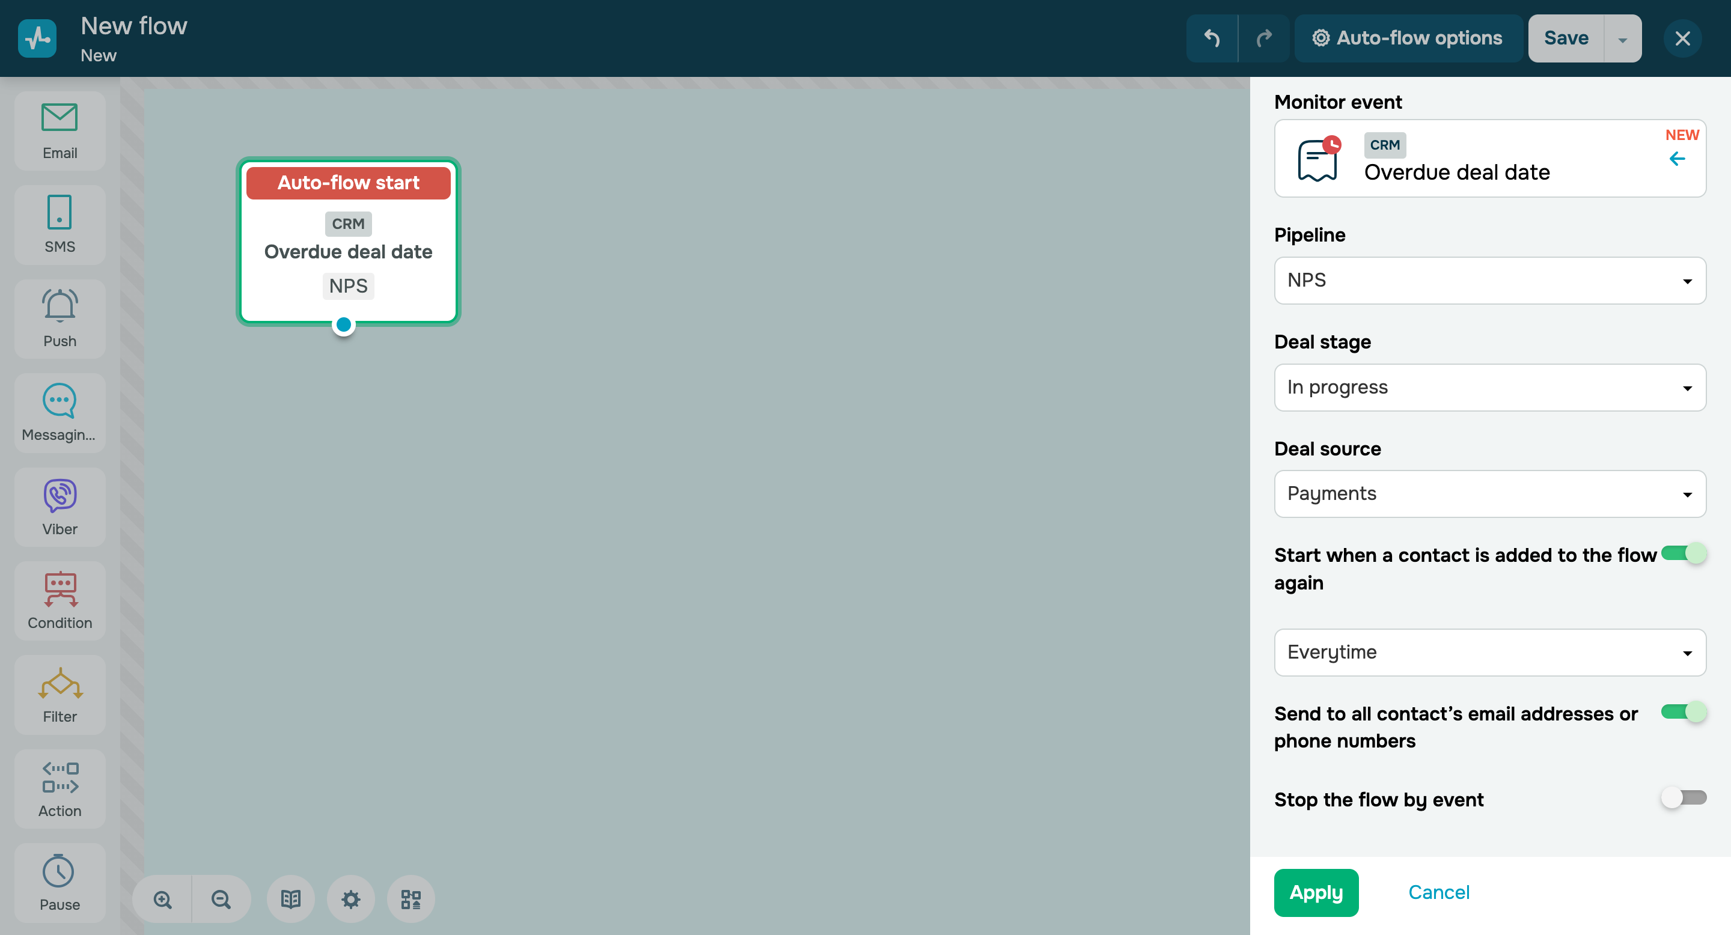Select the SMS block in the sidebar

tap(59, 224)
